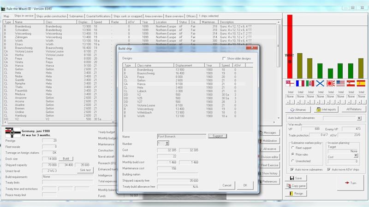Open Preferences
Screen dimensions: 369x207
coord(269,181)
